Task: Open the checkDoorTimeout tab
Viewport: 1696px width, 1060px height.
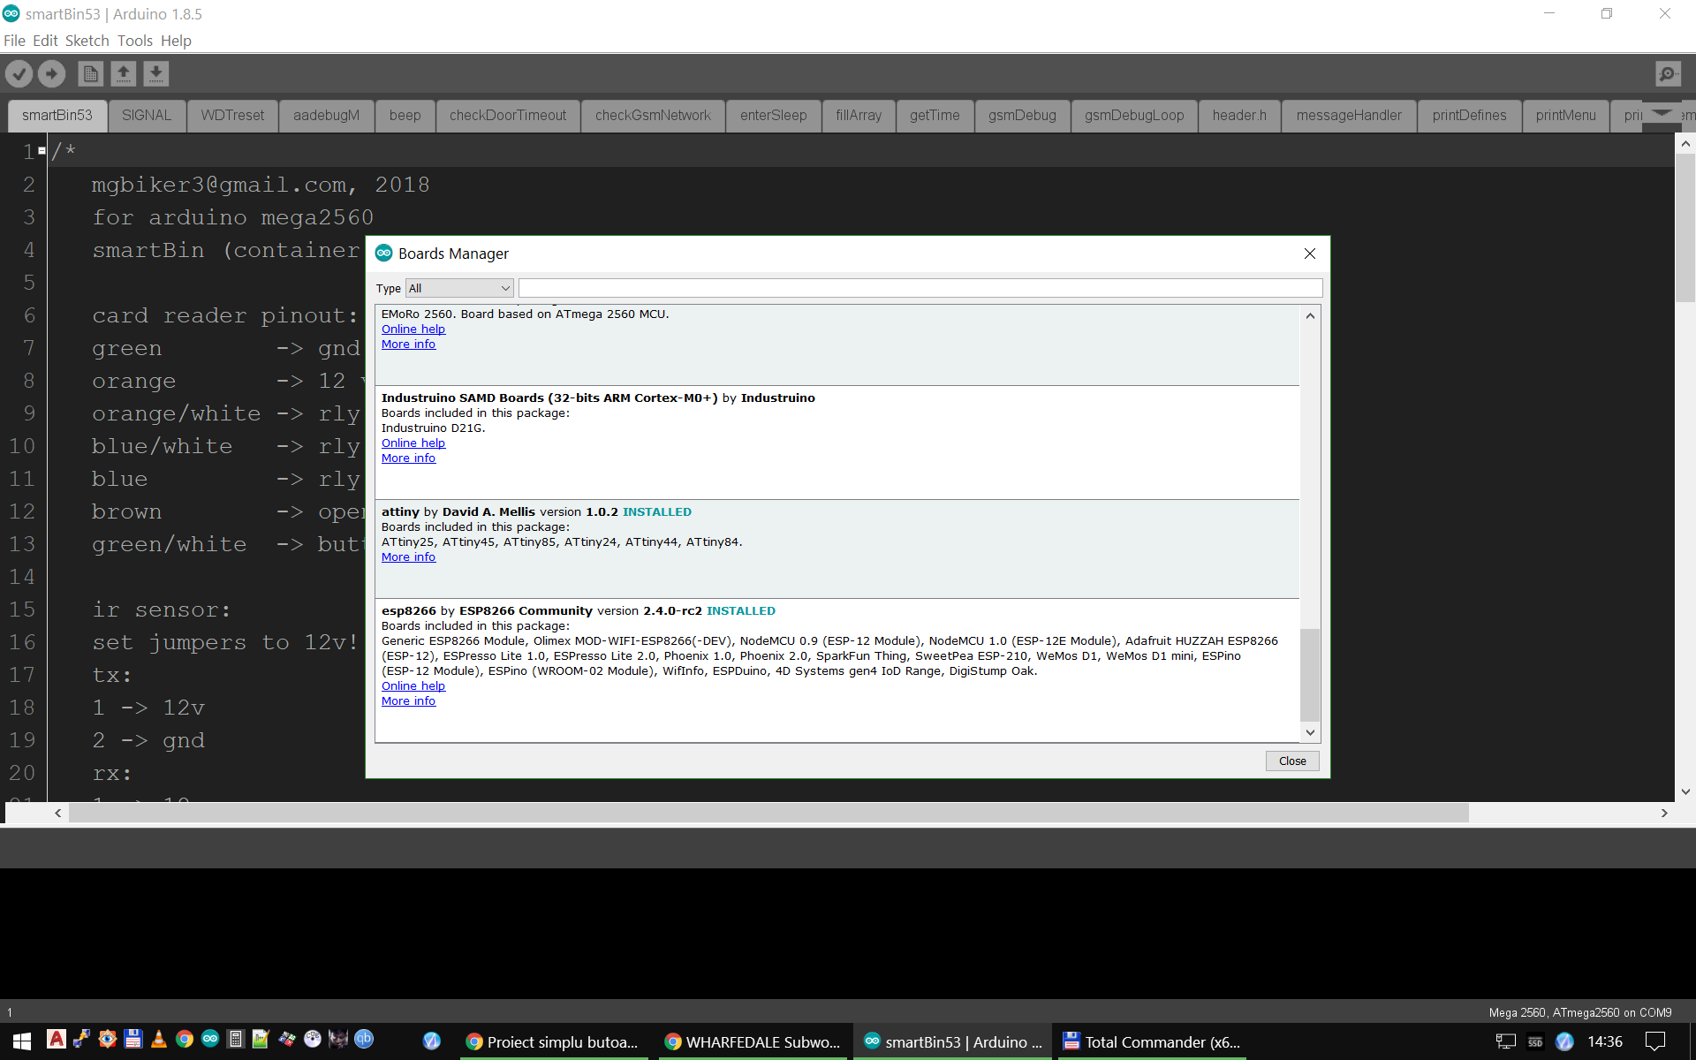Action: tap(508, 116)
